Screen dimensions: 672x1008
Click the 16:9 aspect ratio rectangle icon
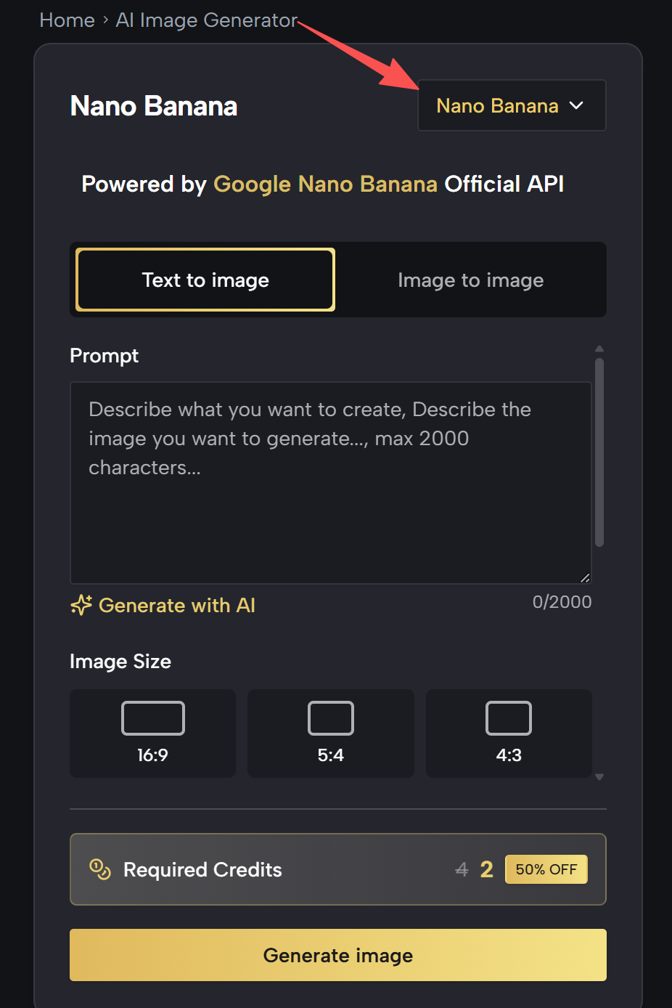152,718
